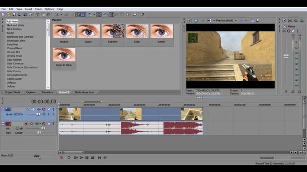Toggle Automatic Crossfades toolbar button
The width and height of the screenshot is (307, 172).
tap(83, 15)
